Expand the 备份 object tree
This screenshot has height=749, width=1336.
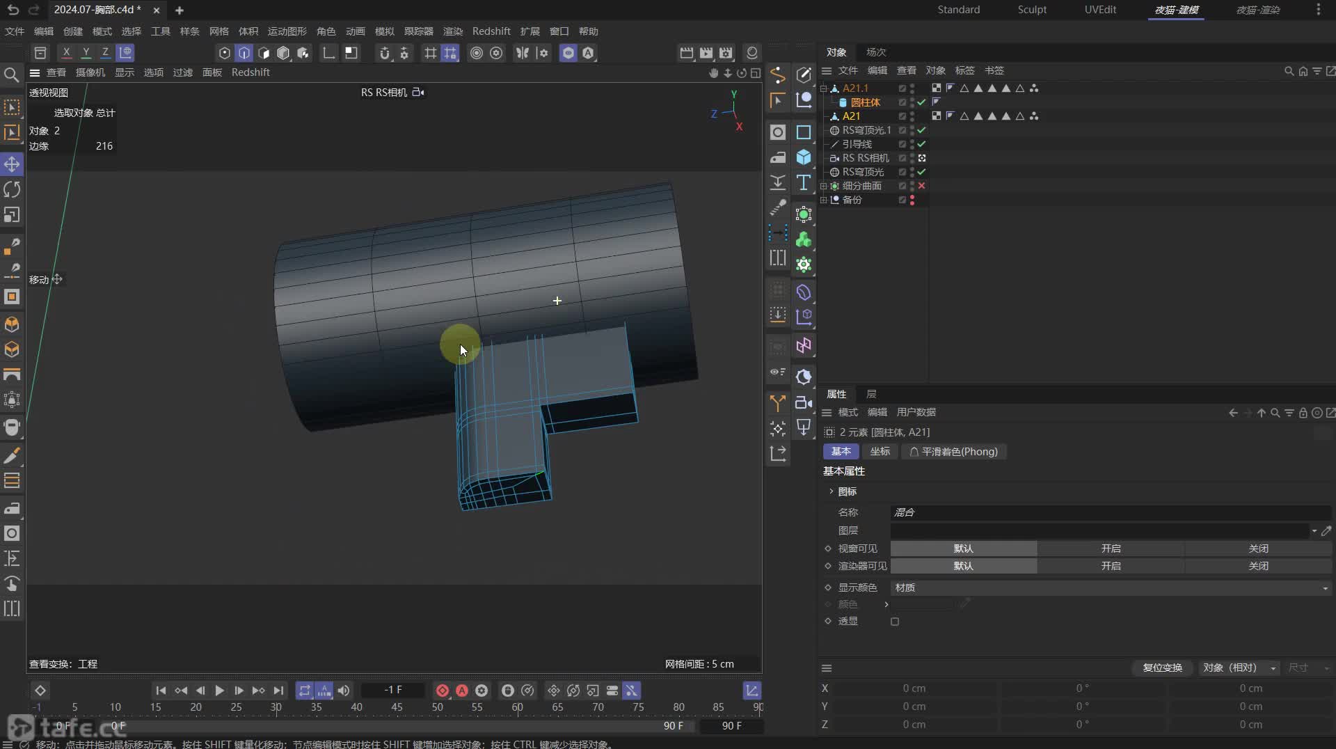tap(824, 200)
